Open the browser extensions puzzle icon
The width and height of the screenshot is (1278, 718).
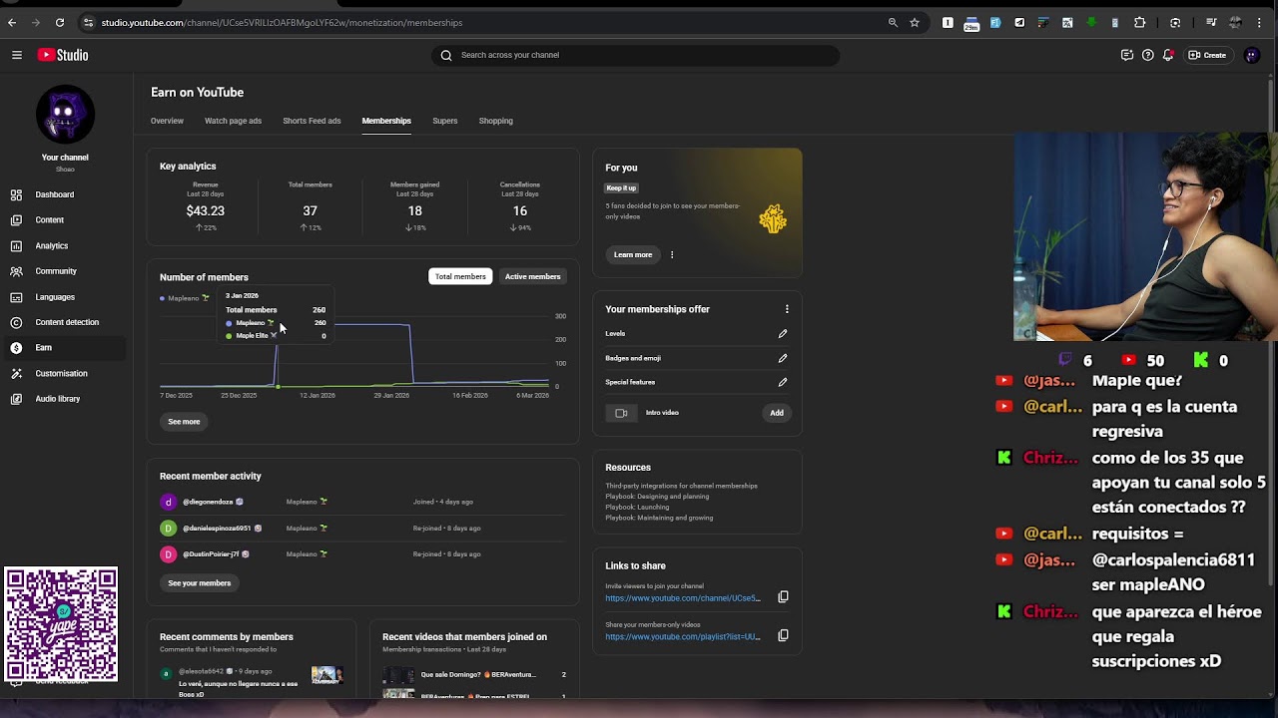coord(1140,22)
